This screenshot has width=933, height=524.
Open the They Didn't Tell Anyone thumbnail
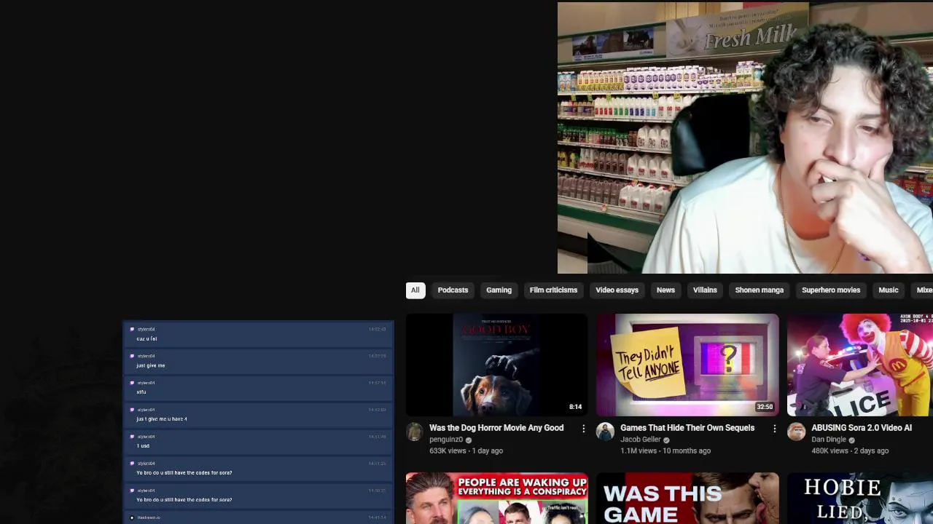pyautogui.click(x=687, y=365)
